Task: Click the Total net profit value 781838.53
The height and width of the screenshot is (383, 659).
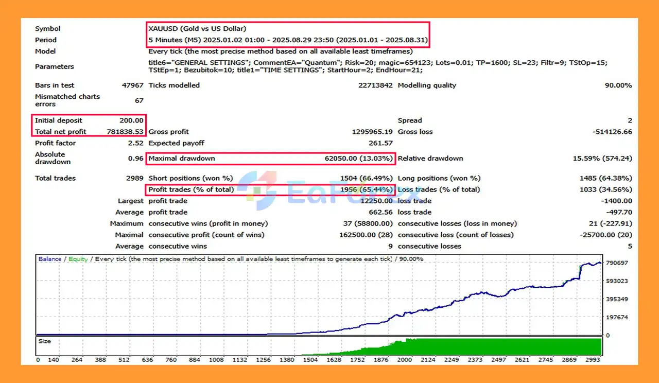Action: pos(125,132)
